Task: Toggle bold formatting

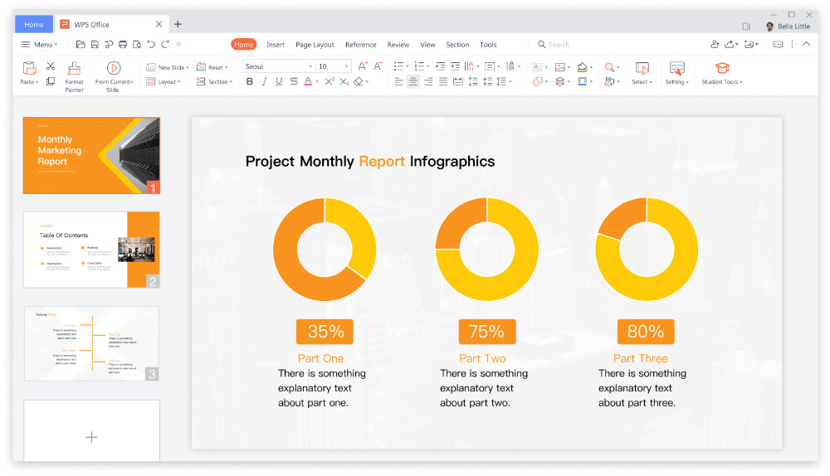Action: (249, 81)
